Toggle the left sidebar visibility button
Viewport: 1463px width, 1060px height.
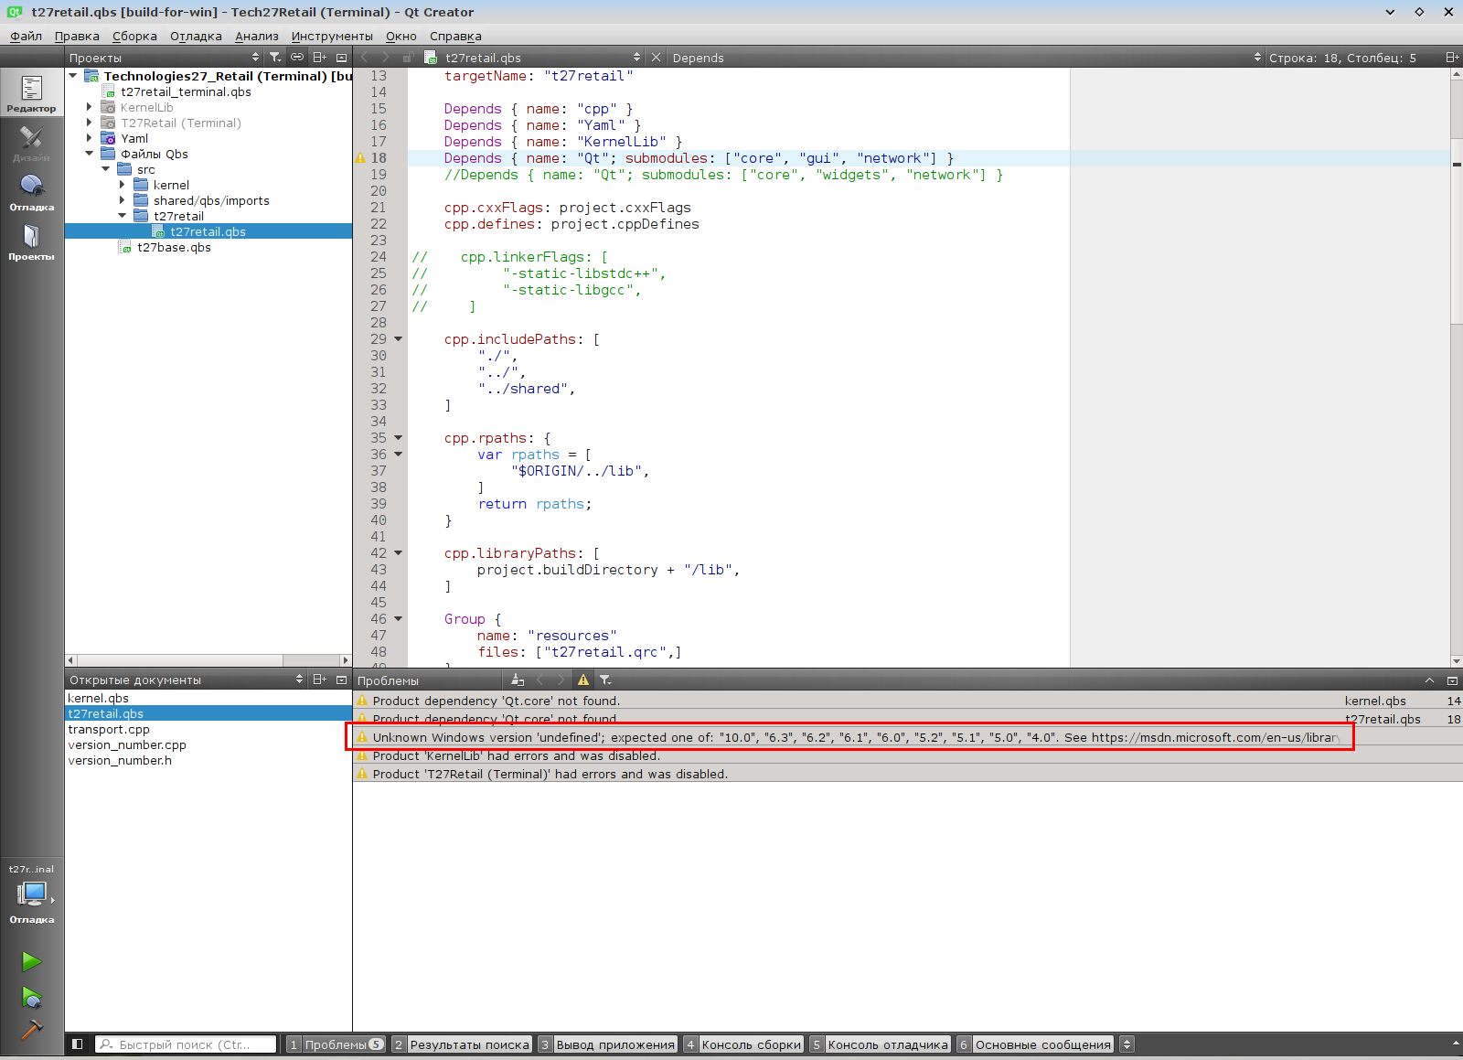(x=78, y=1044)
